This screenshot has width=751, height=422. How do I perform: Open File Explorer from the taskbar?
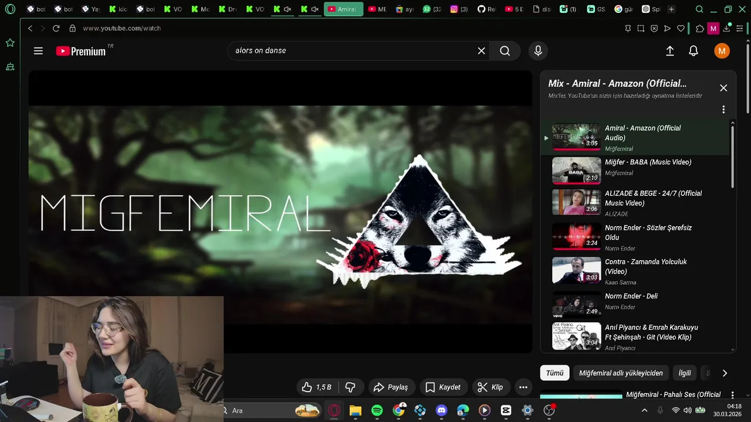[356, 410]
